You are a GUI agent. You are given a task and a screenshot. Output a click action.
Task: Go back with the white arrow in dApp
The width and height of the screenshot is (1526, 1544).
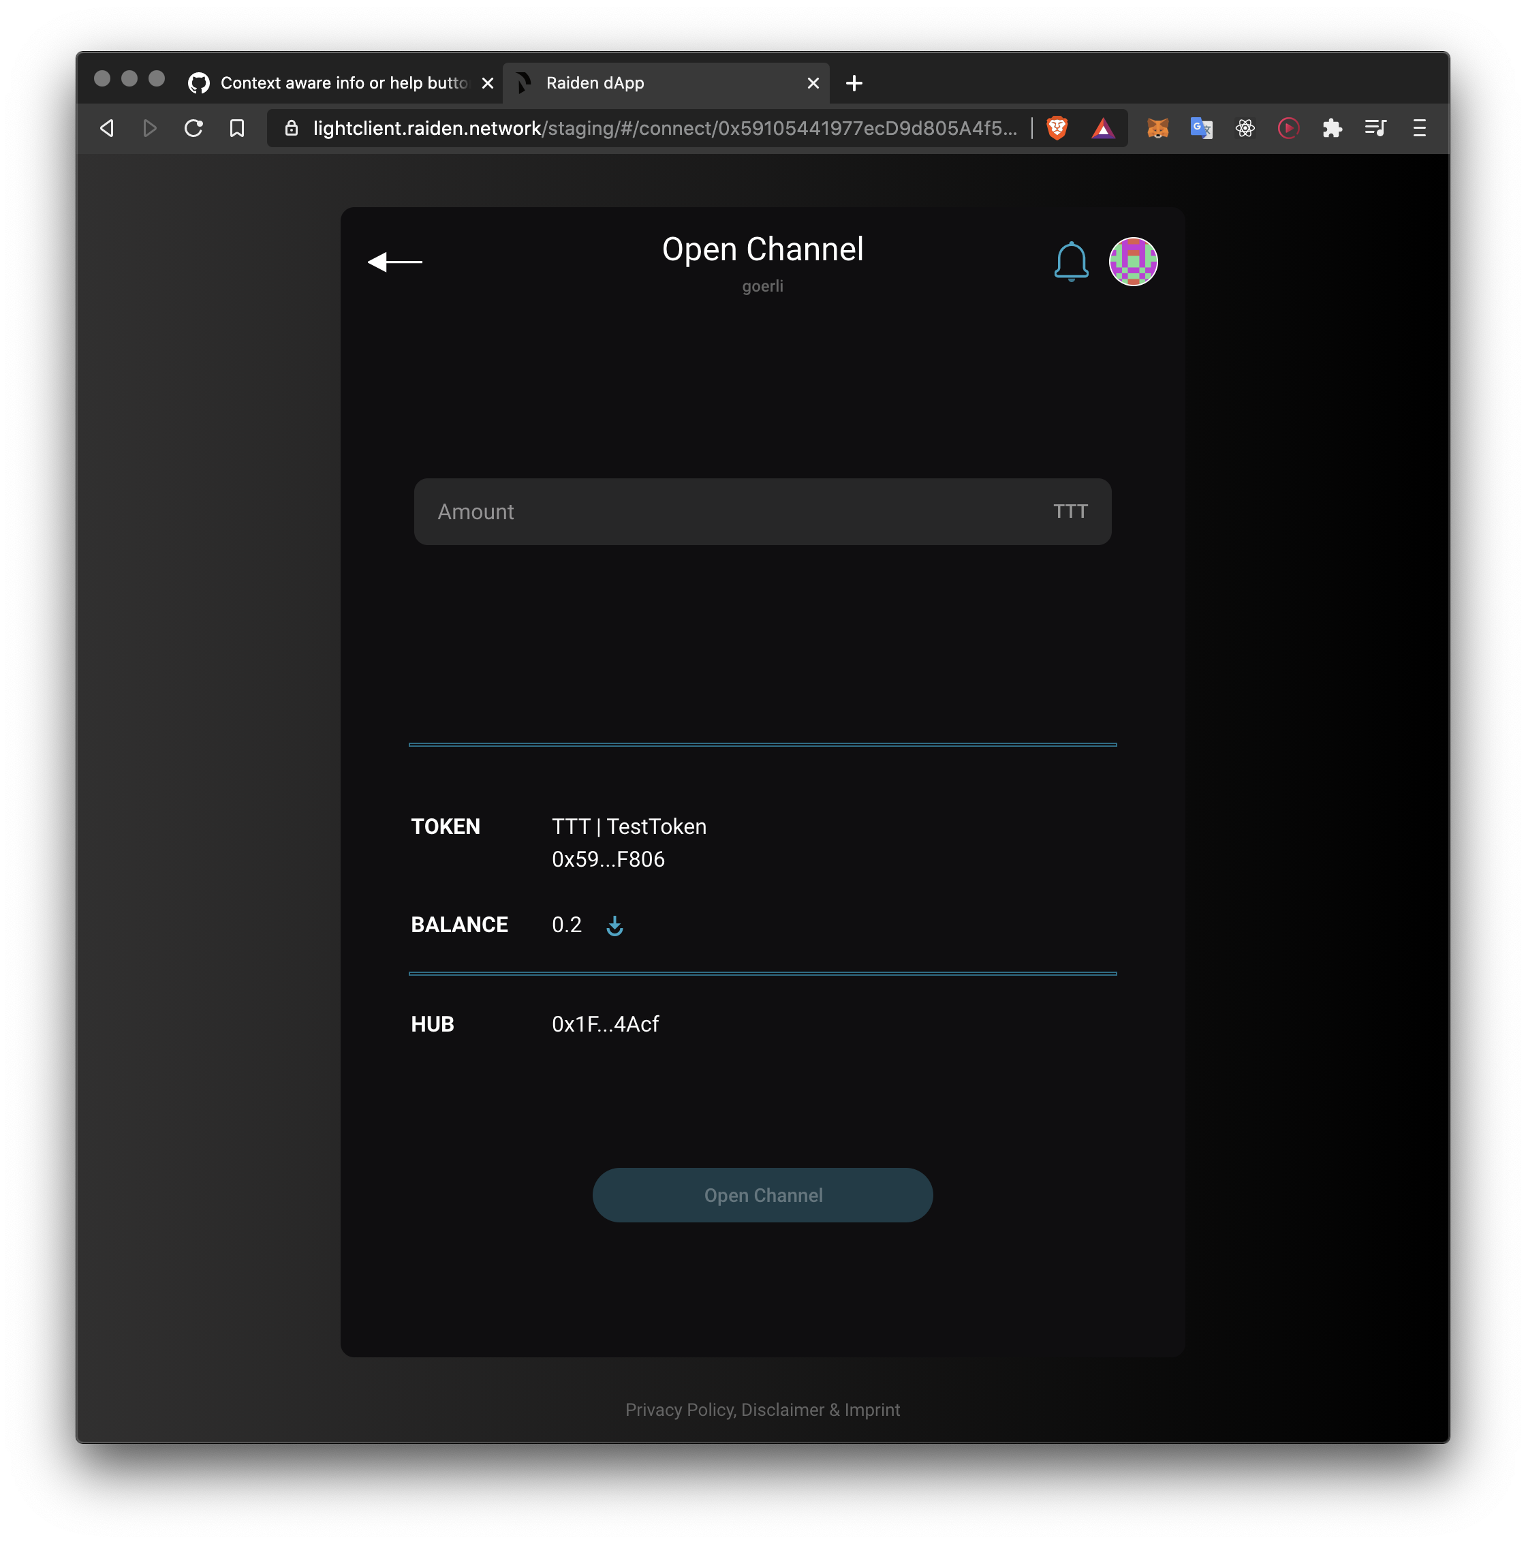click(x=394, y=262)
